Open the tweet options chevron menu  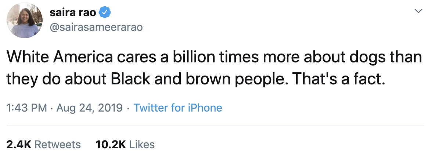(418, 11)
